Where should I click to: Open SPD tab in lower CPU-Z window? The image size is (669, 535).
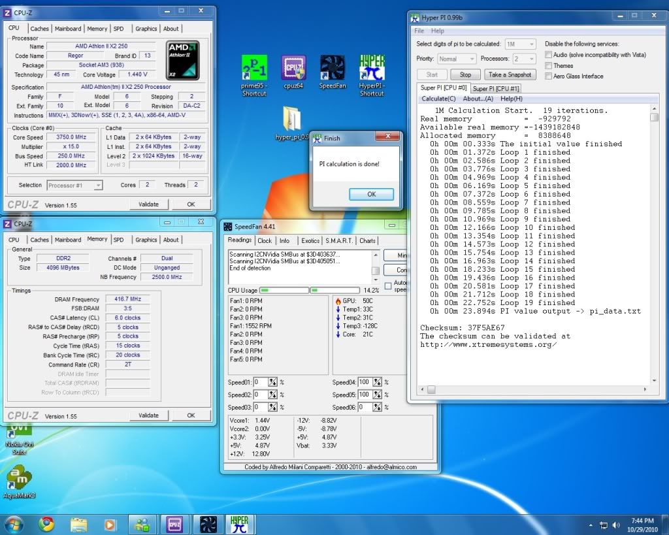pyautogui.click(x=118, y=240)
